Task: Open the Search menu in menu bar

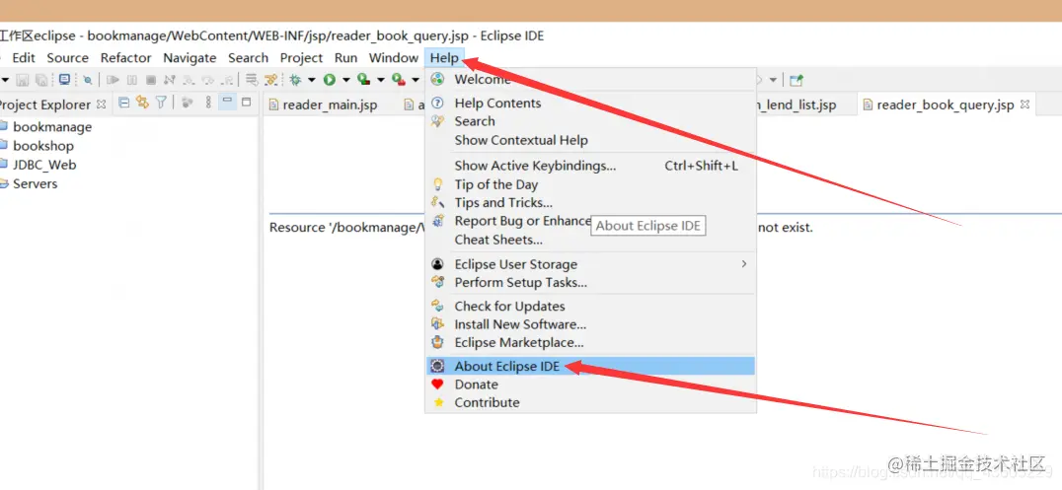Action: (x=248, y=58)
